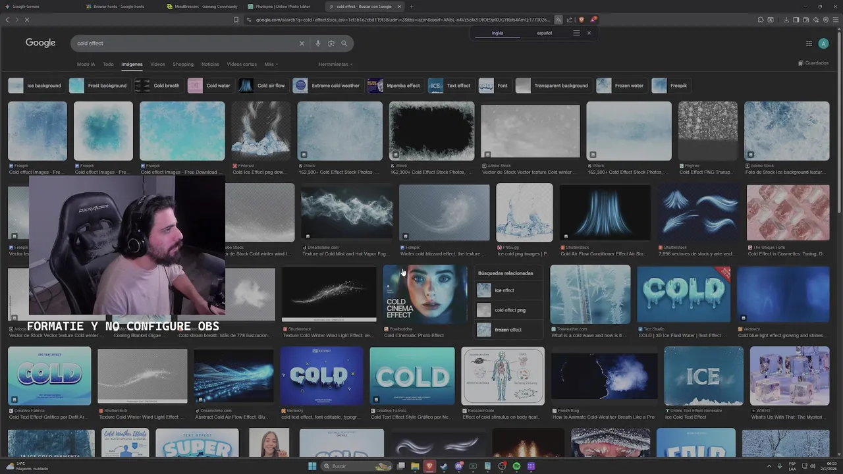The width and height of the screenshot is (843, 474).
Task: Select the Ice background filter chip
Action: [x=36, y=86]
